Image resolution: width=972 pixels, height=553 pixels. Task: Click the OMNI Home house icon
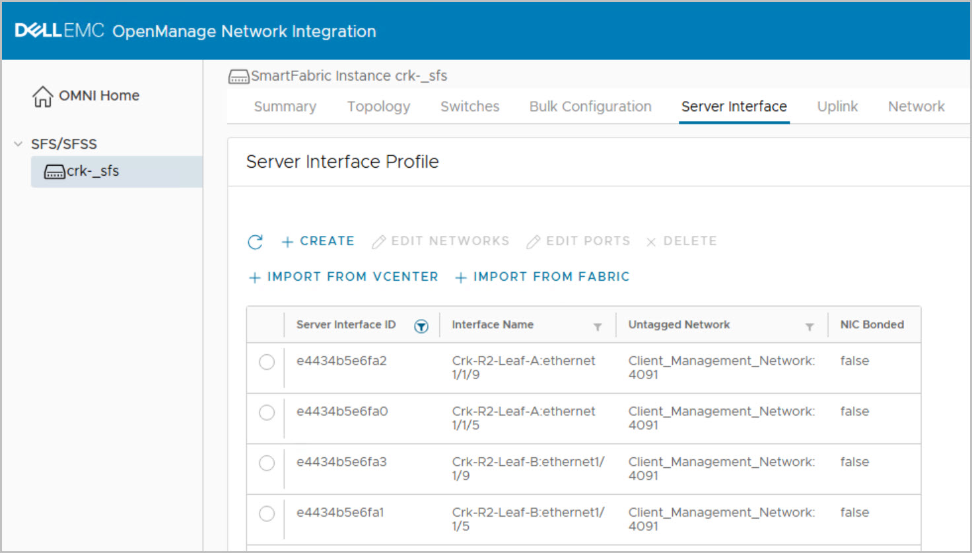(43, 96)
